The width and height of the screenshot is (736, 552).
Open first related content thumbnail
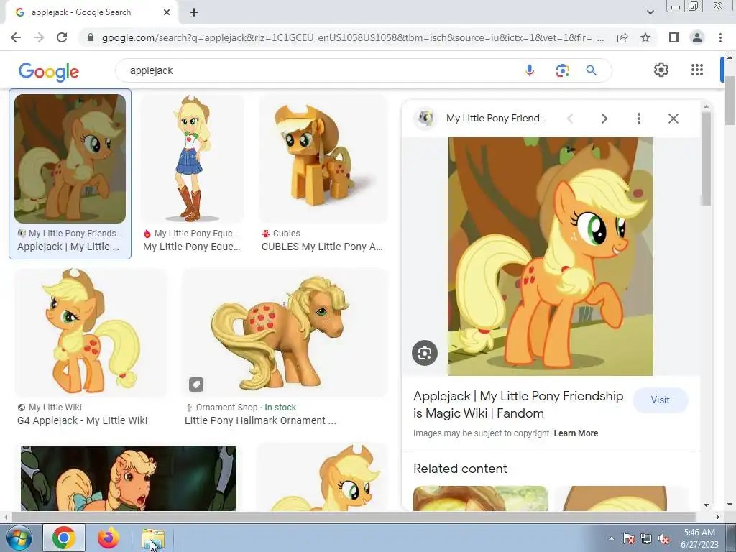(x=481, y=499)
